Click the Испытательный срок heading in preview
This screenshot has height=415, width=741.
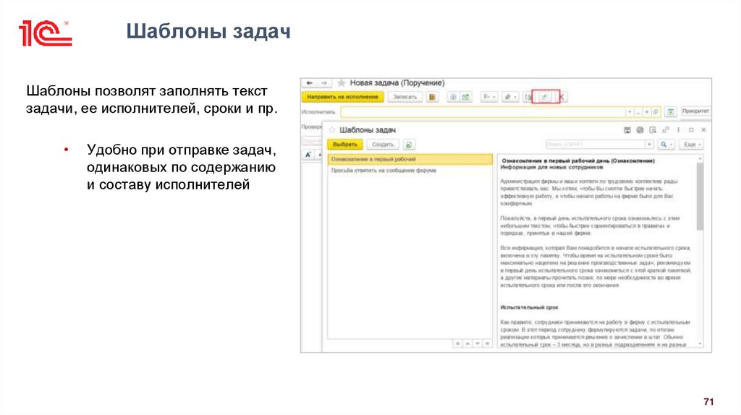tap(529, 307)
